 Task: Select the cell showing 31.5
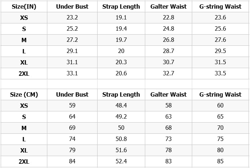[220, 62]
